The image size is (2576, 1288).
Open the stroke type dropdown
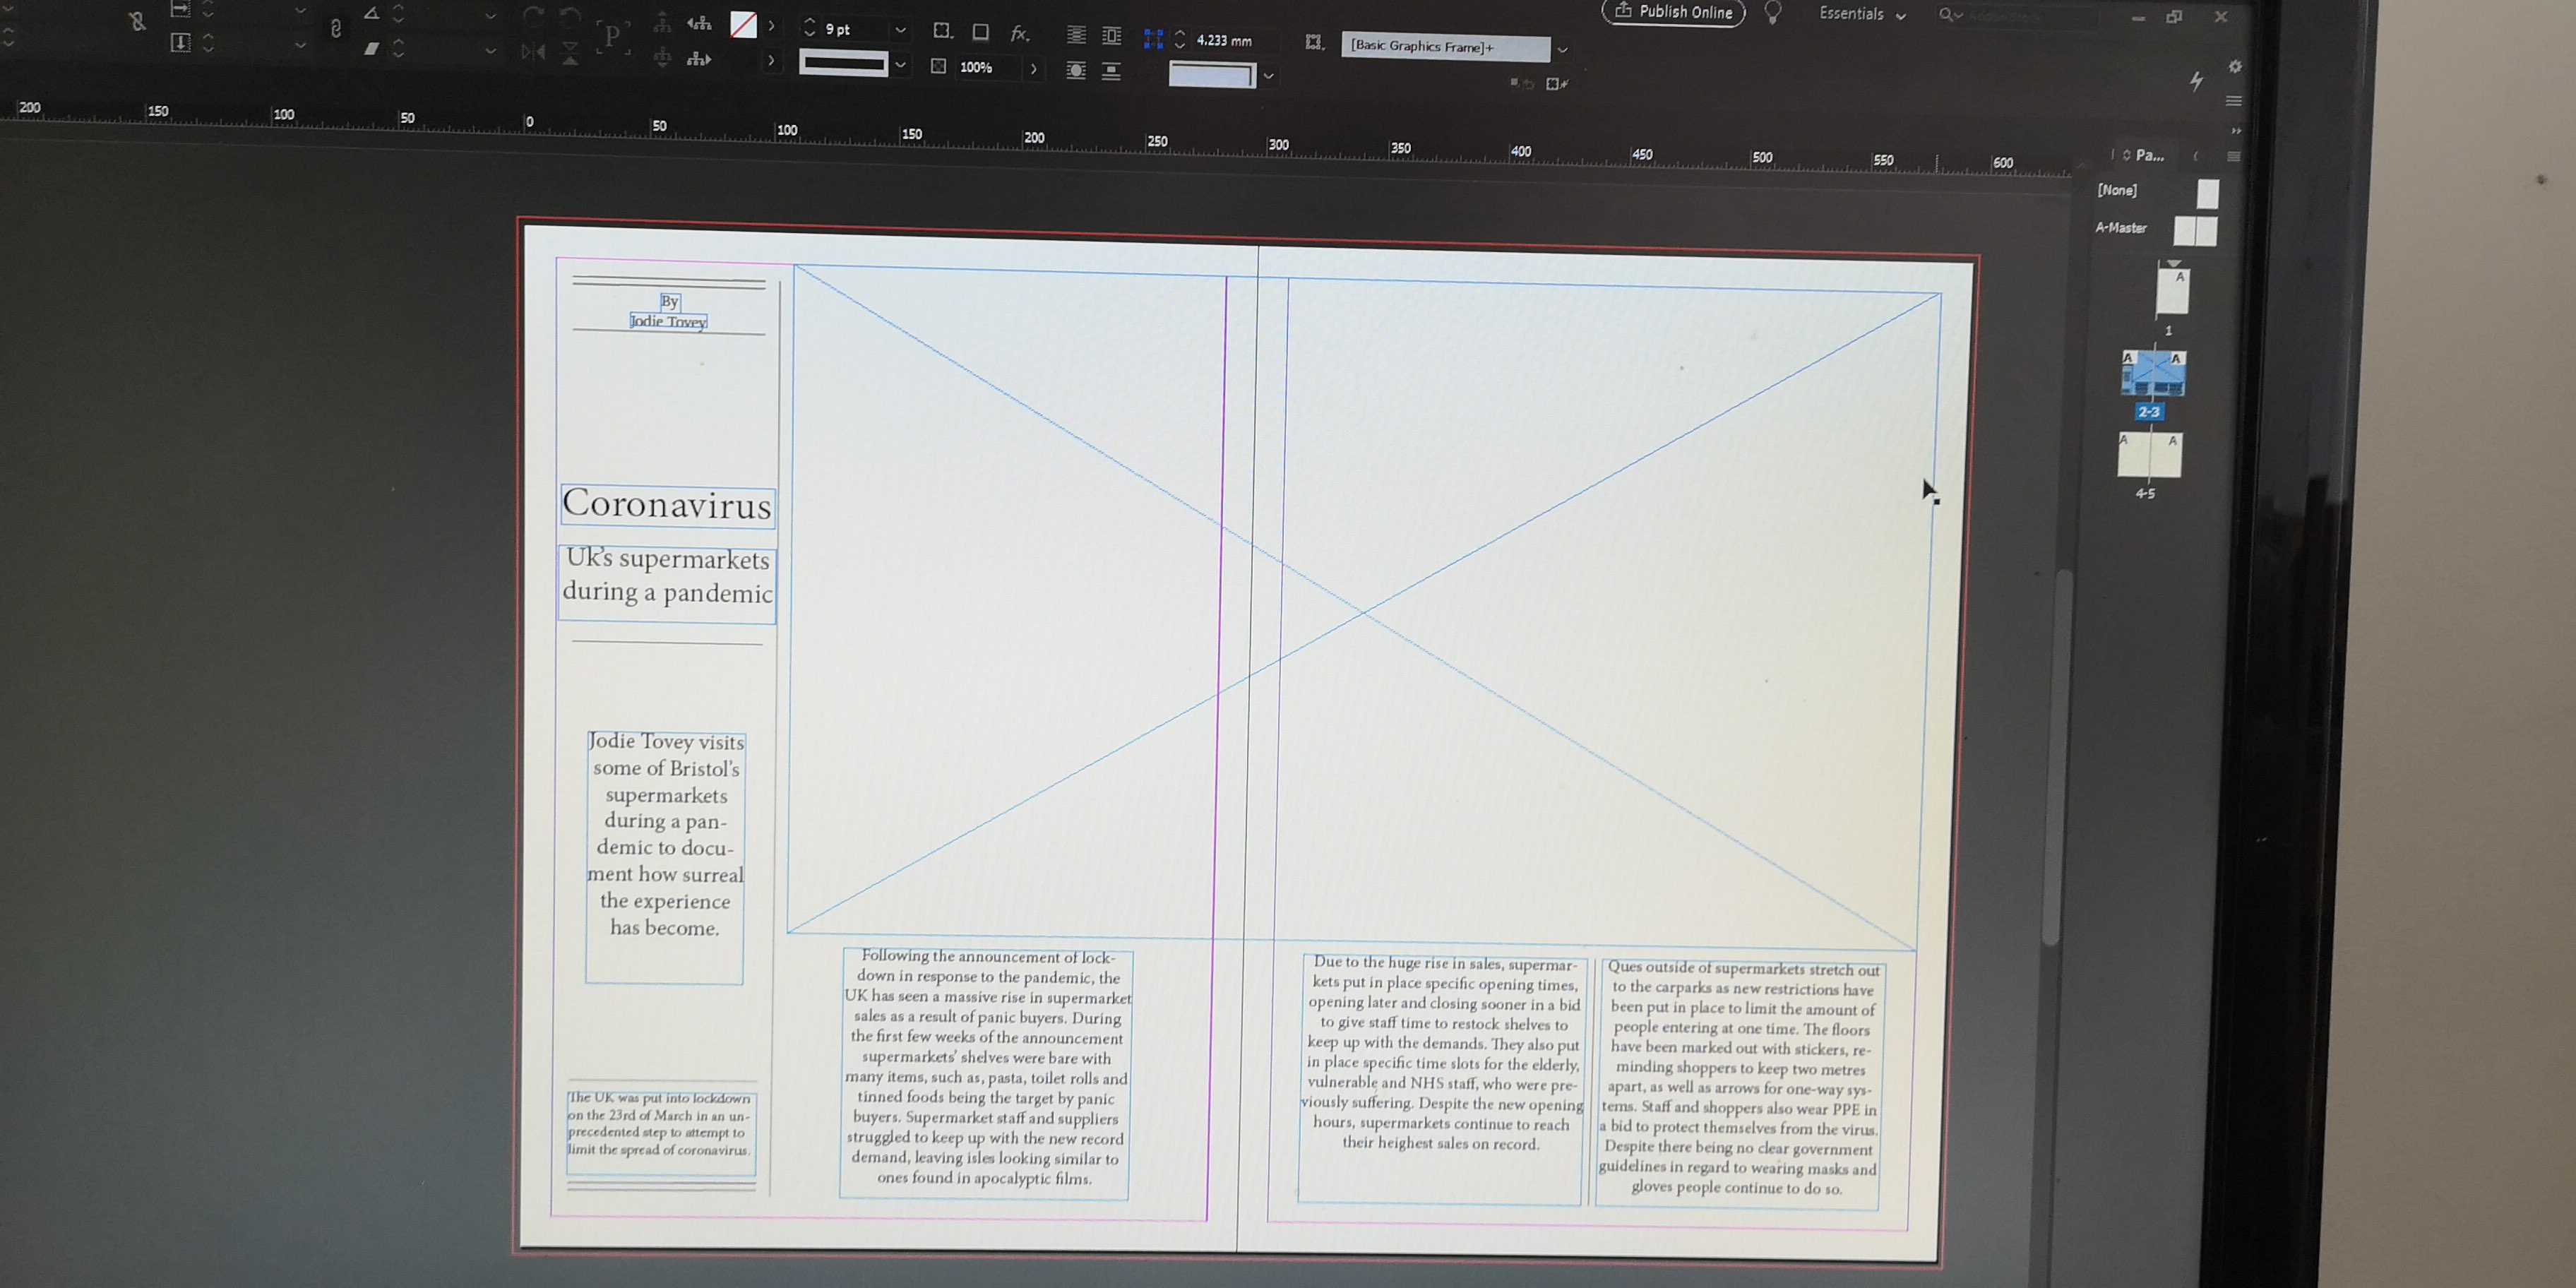pos(900,65)
